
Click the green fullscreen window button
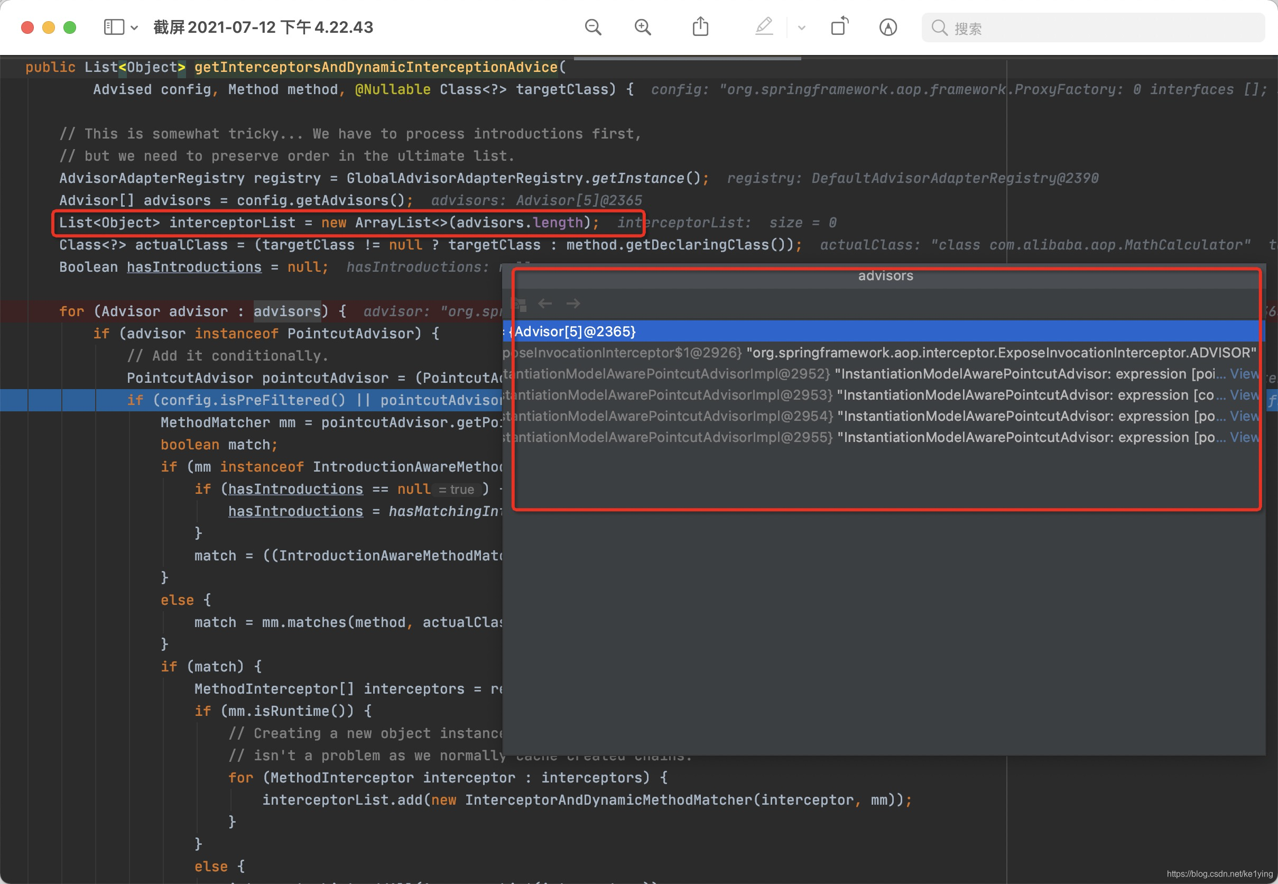pos(70,27)
